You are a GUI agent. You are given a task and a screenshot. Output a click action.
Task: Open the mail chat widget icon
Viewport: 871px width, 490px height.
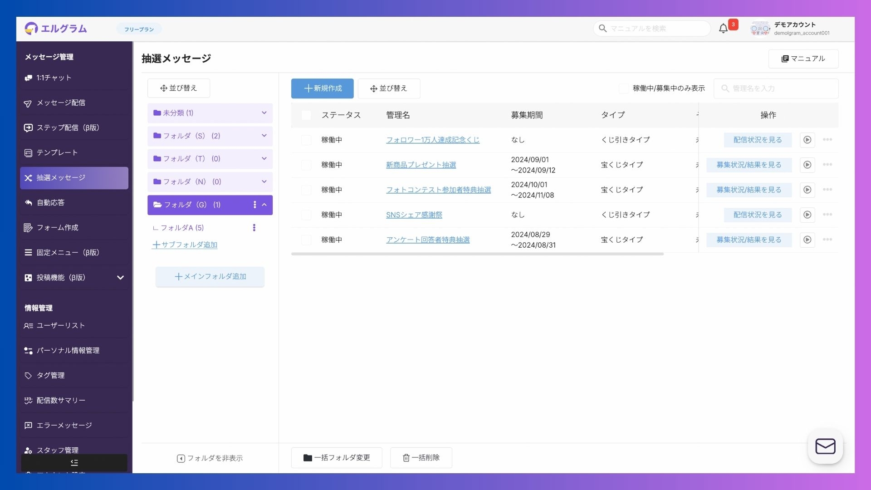point(825,446)
